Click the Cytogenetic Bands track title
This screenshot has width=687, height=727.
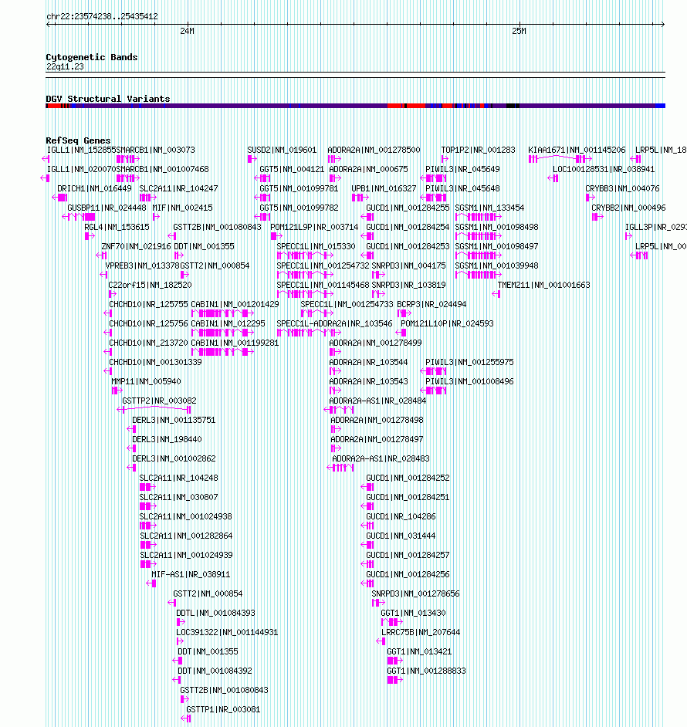[x=91, y=57]
